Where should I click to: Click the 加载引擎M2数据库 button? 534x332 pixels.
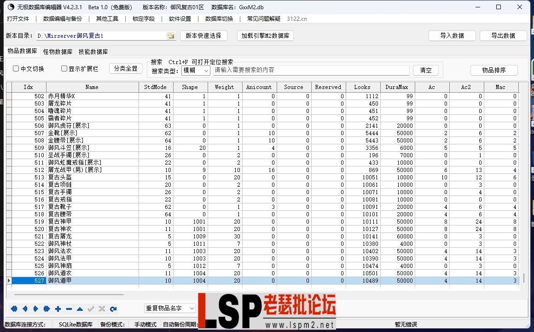pos(265,36)
